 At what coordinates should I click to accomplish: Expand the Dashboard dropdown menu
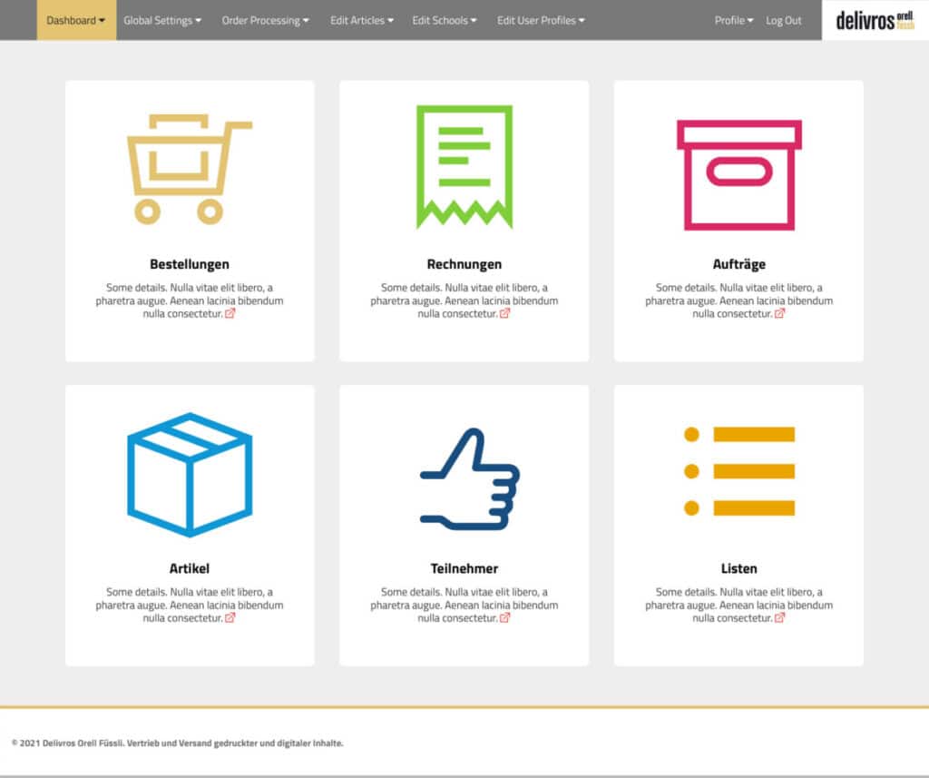(x=76, y=20)
